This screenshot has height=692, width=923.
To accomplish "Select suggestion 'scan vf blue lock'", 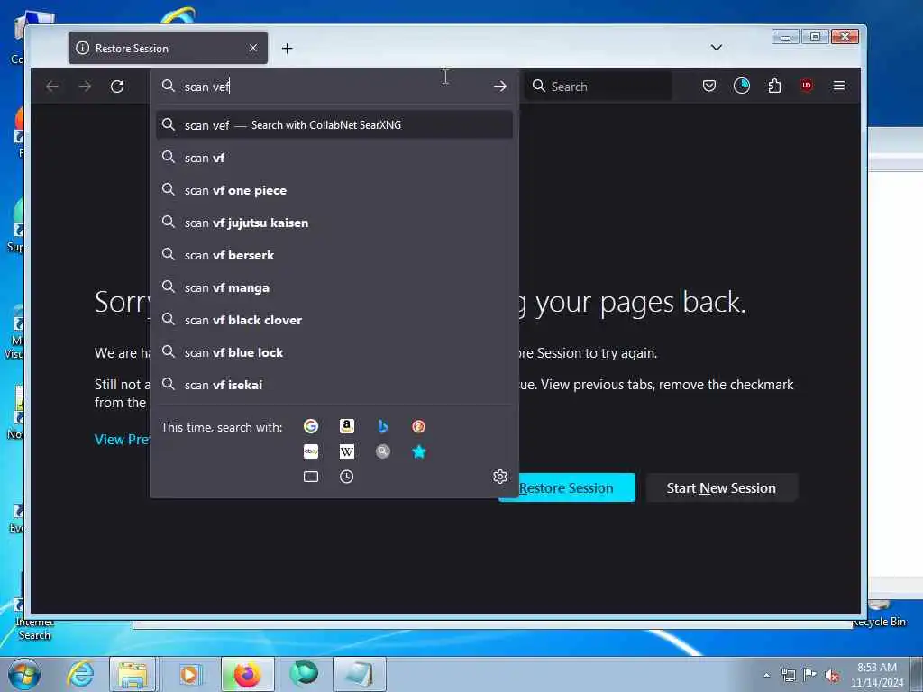I will (334, 352).
